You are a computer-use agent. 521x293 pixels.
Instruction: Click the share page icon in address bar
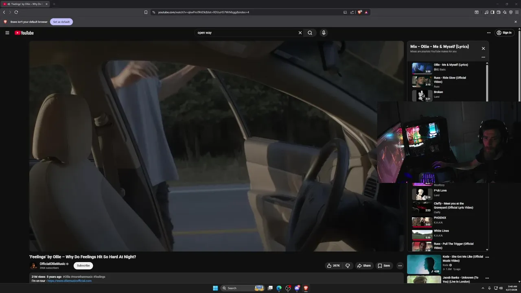click(x=352, y=12)
